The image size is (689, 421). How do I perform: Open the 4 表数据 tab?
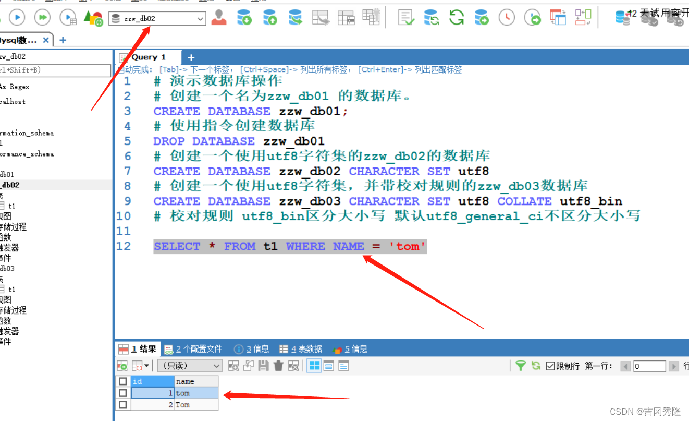point(301,349)
